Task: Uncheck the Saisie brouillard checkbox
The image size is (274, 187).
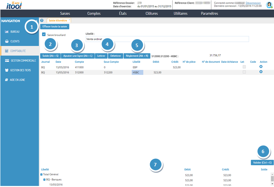Action: click(x=44, y=34)
